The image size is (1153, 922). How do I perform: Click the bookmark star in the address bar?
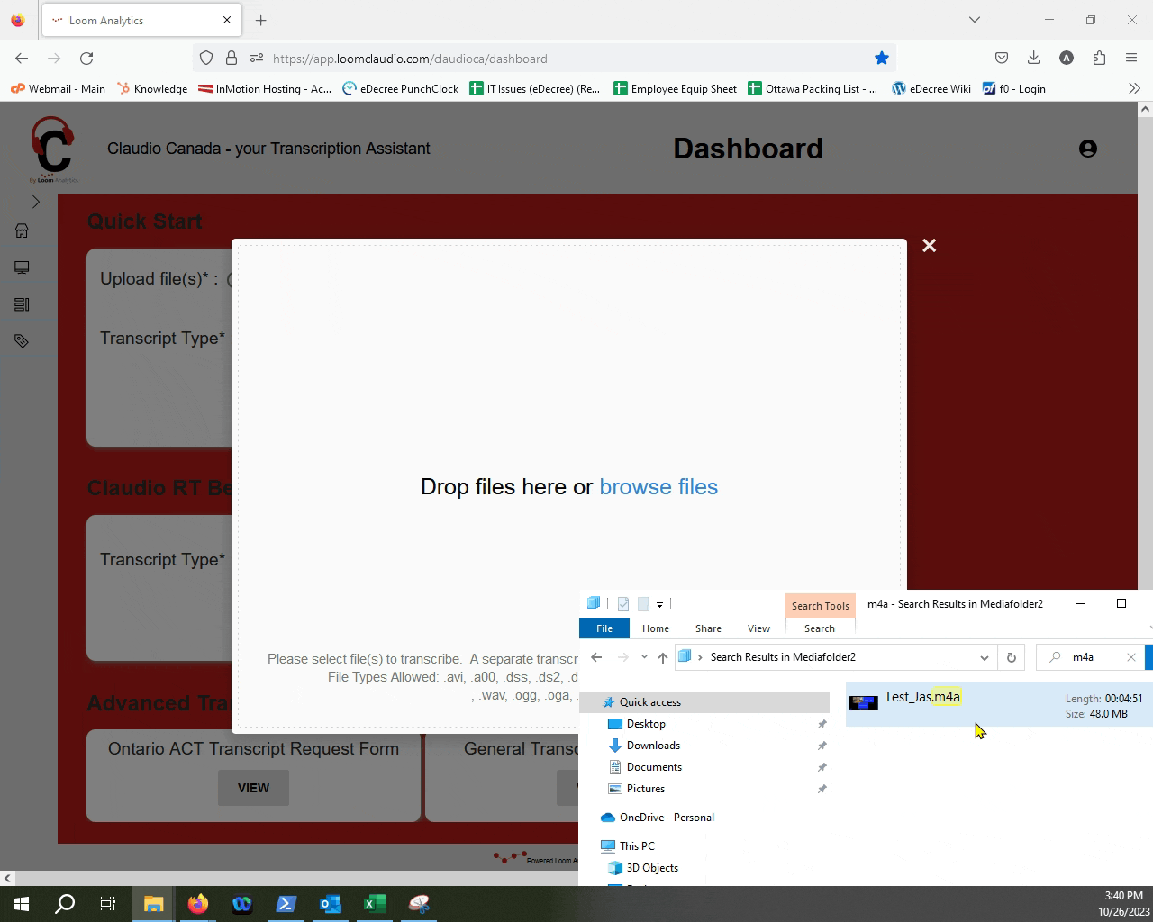[x=882, y=59]
